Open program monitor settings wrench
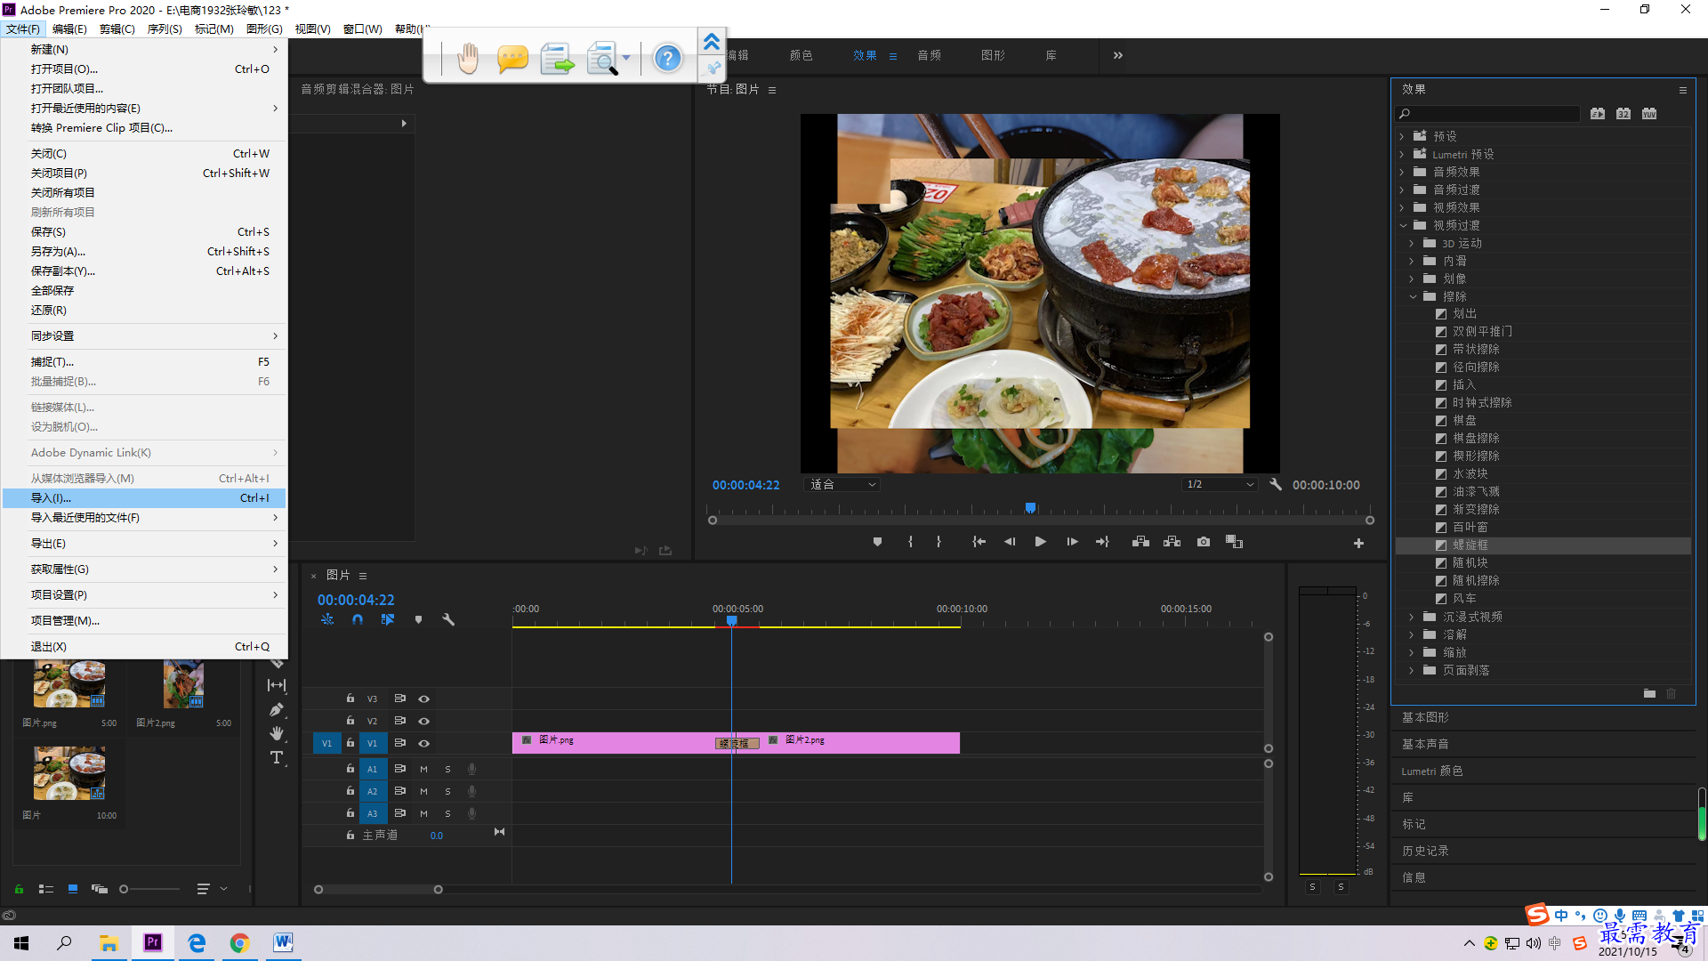 tap(1276, 485)
